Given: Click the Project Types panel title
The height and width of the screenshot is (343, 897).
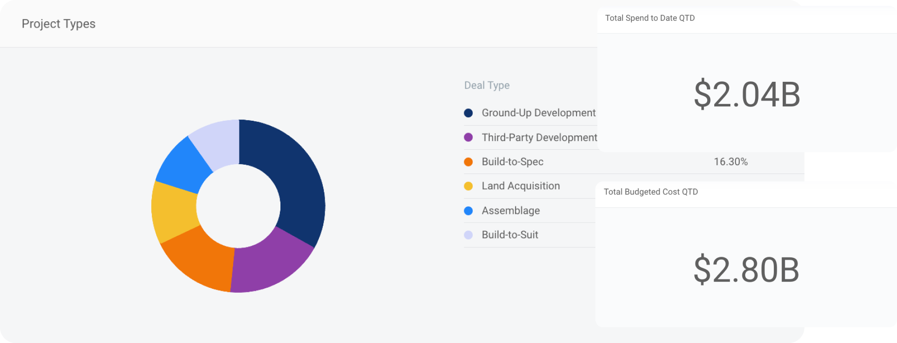Looking at the screenshot, I should [59, 24].
